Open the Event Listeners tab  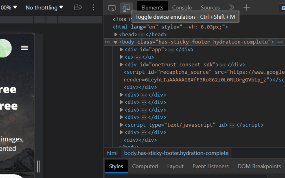point(210,166)
